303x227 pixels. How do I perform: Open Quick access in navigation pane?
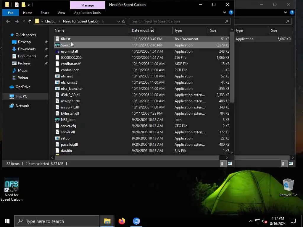point(26,35)
